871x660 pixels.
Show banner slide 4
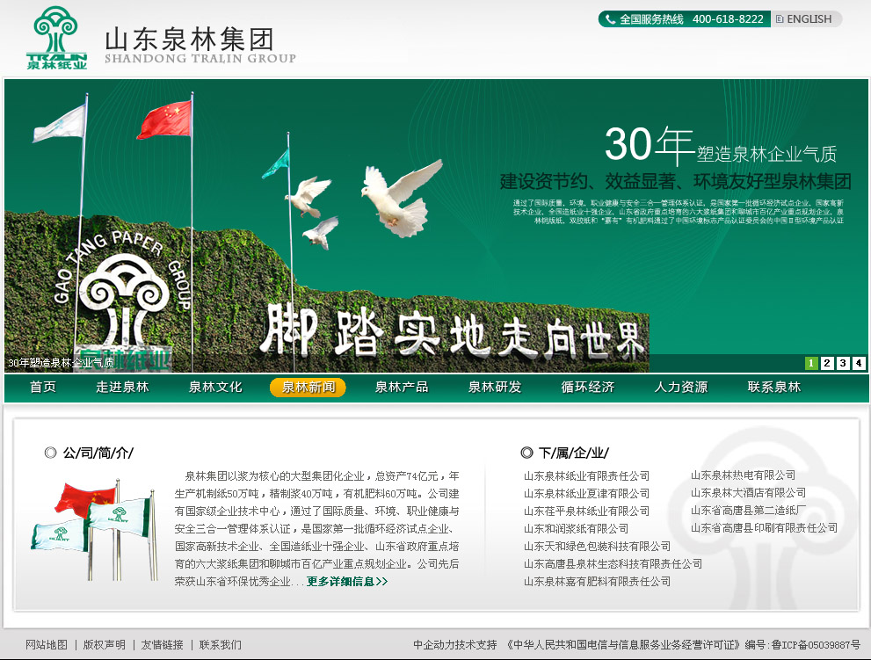click(x=859, y=363)
